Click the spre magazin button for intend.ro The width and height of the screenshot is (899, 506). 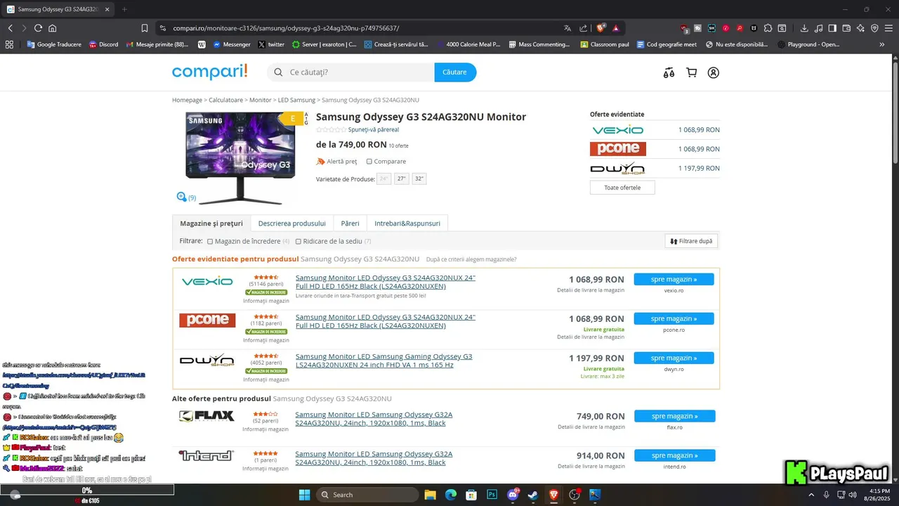(675, 455)
